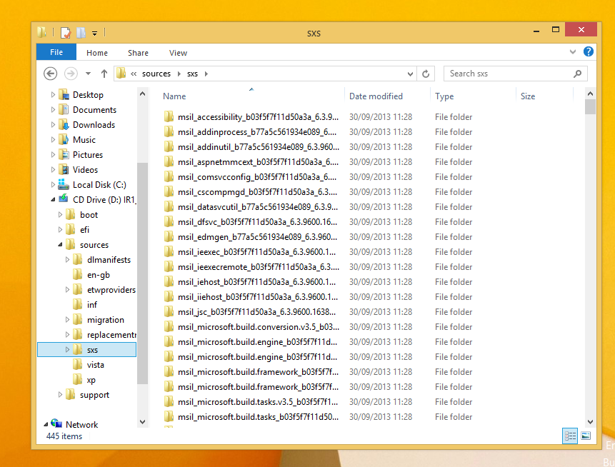615x467 pixels.
Task: Select msil_dfsvc folder icon
Action: pyautogui.click(x=169, y=222)
